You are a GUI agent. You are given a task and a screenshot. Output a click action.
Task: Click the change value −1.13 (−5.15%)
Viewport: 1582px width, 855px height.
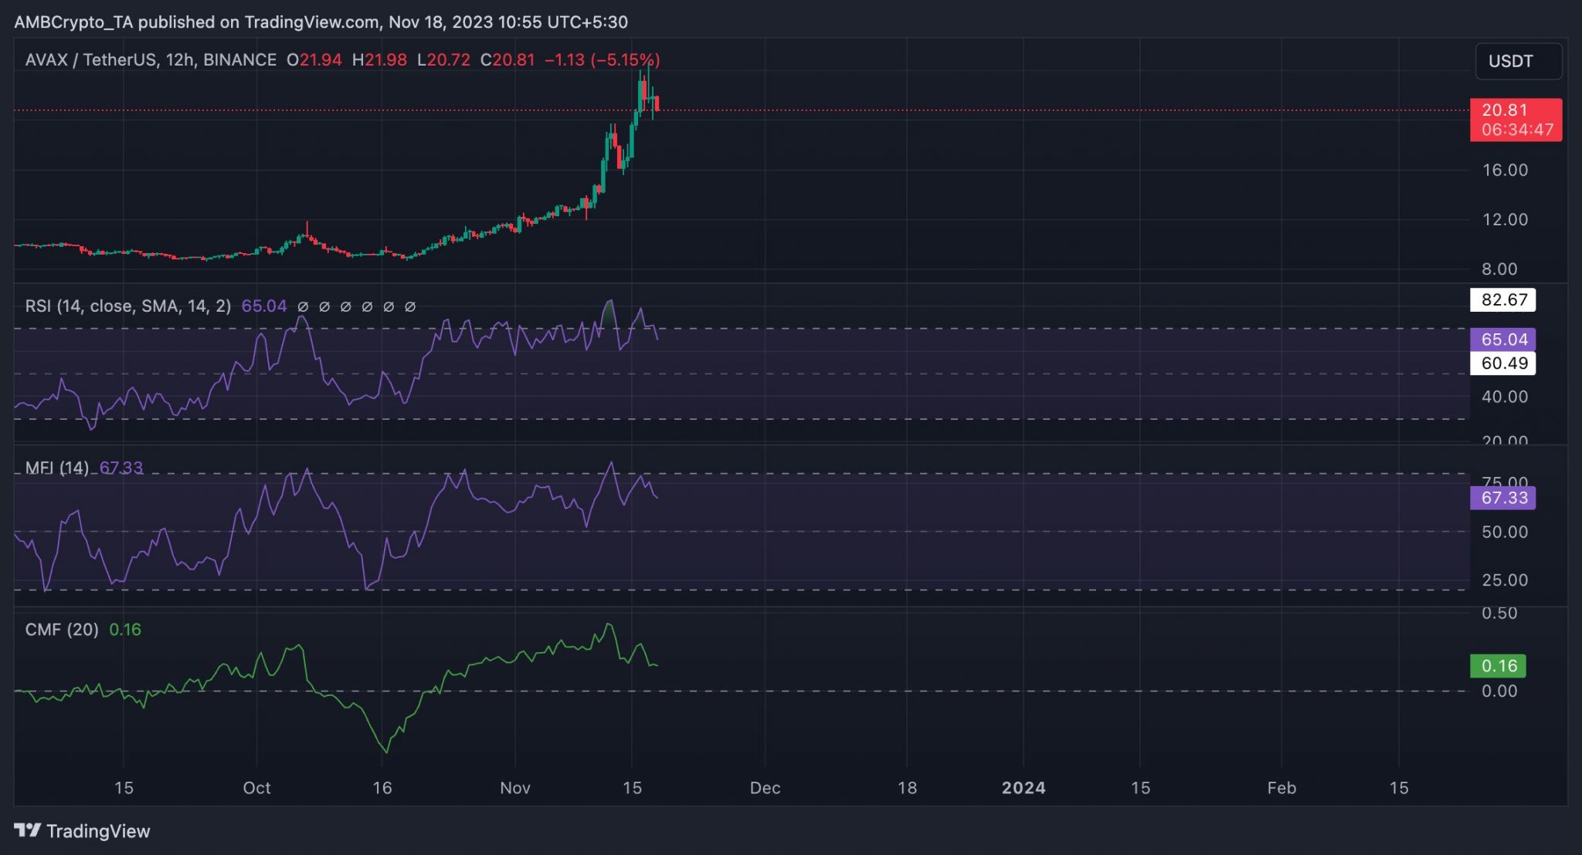603,59
